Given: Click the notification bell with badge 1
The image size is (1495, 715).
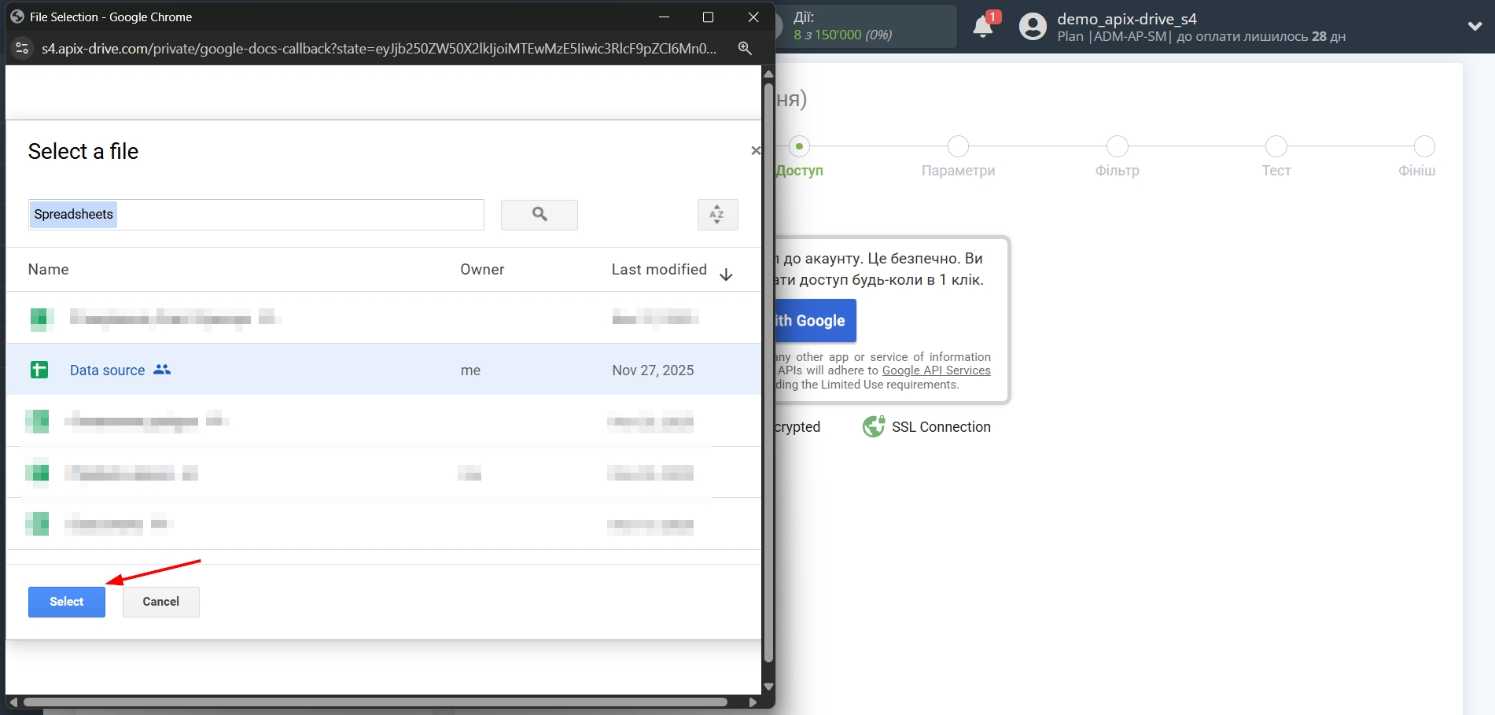Looking at the screenshot, I should click(x=982, y=26).
